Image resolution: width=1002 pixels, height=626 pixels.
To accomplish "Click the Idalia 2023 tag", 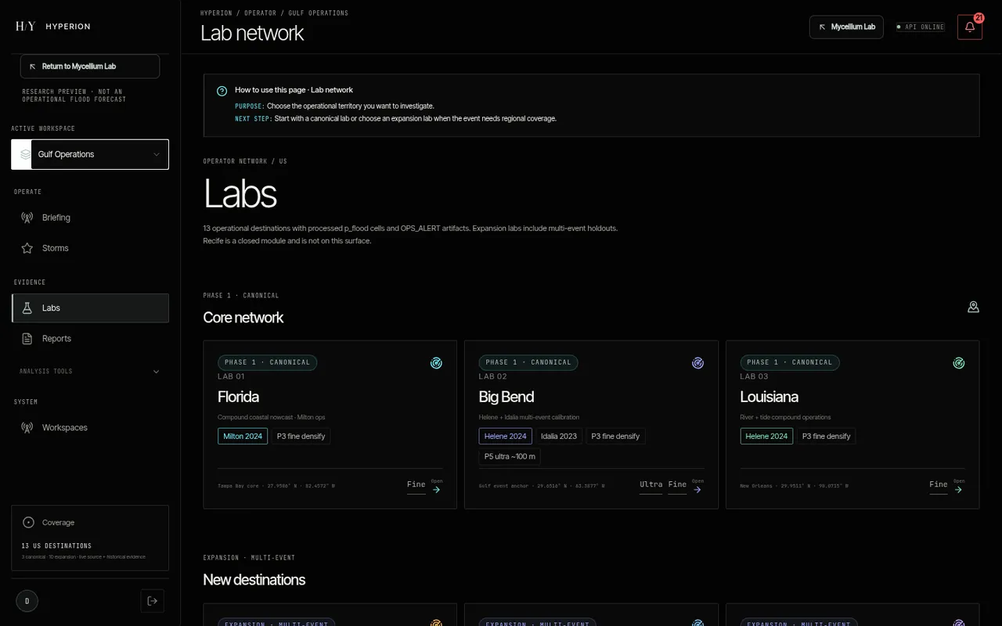I will [559, 437].
